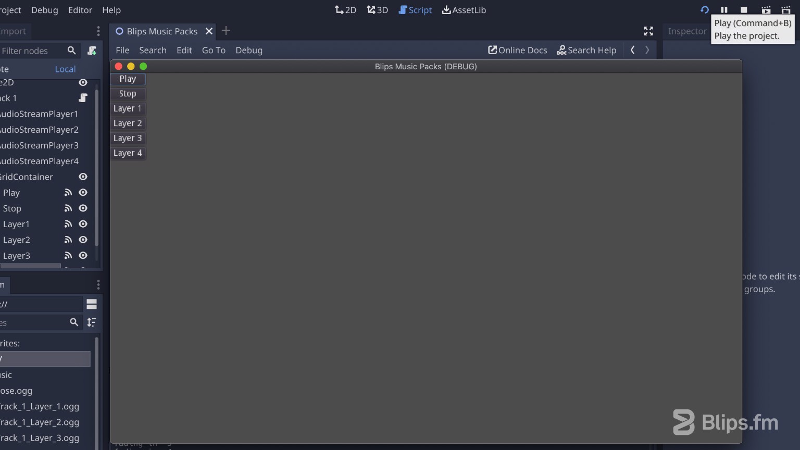Image resolution: width=800 pixels, height=450 pixels.
Task: Click the FileSystem search magnifier
Action: coord(74,322)
